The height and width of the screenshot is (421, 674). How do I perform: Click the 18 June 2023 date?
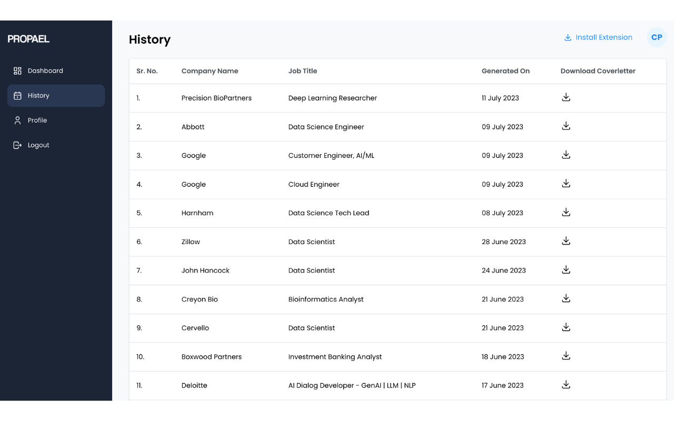pos(503,357)
